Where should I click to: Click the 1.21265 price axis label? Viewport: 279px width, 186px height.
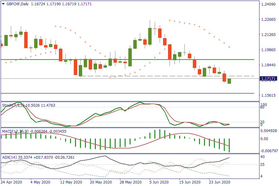point(268,34)
